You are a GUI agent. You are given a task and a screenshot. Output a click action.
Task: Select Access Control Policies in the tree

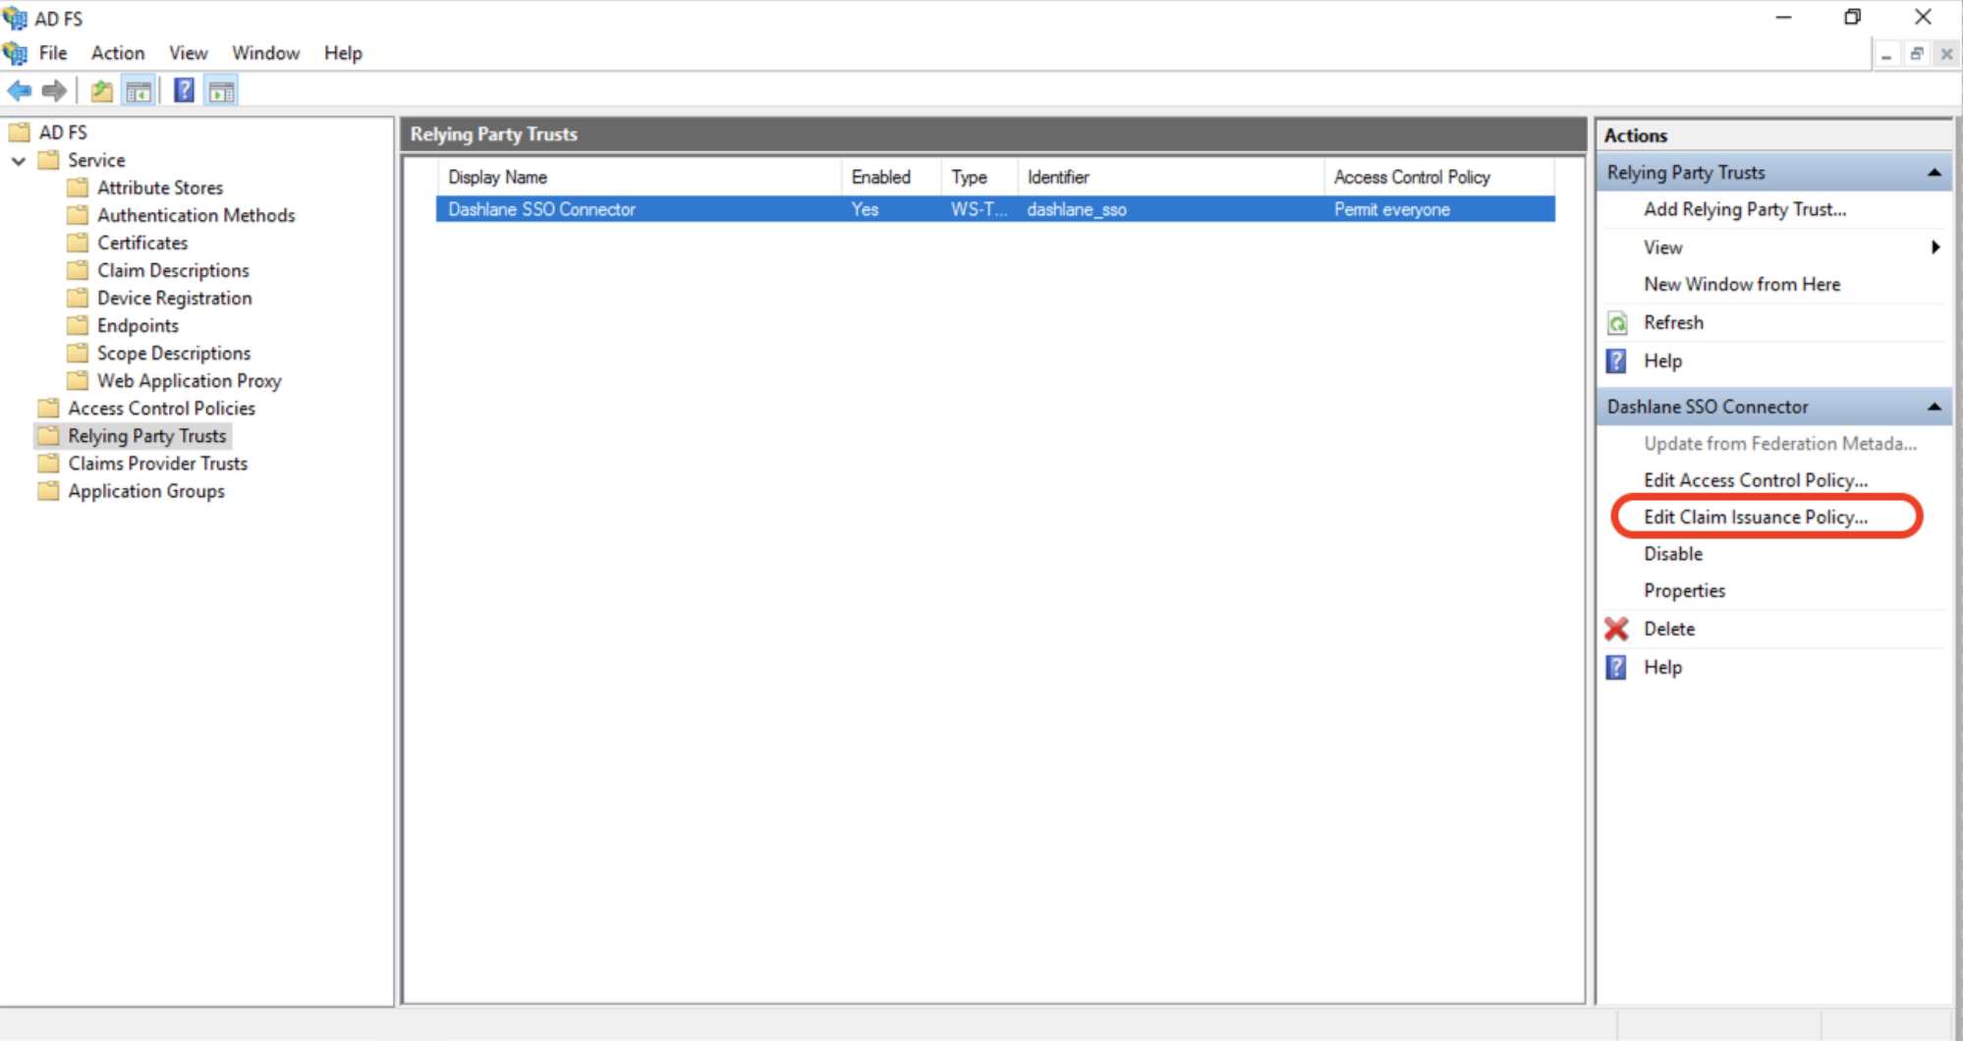(x=161, y=408)
